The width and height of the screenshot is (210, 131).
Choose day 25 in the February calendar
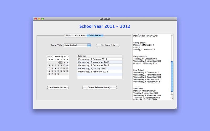[67, 71]
